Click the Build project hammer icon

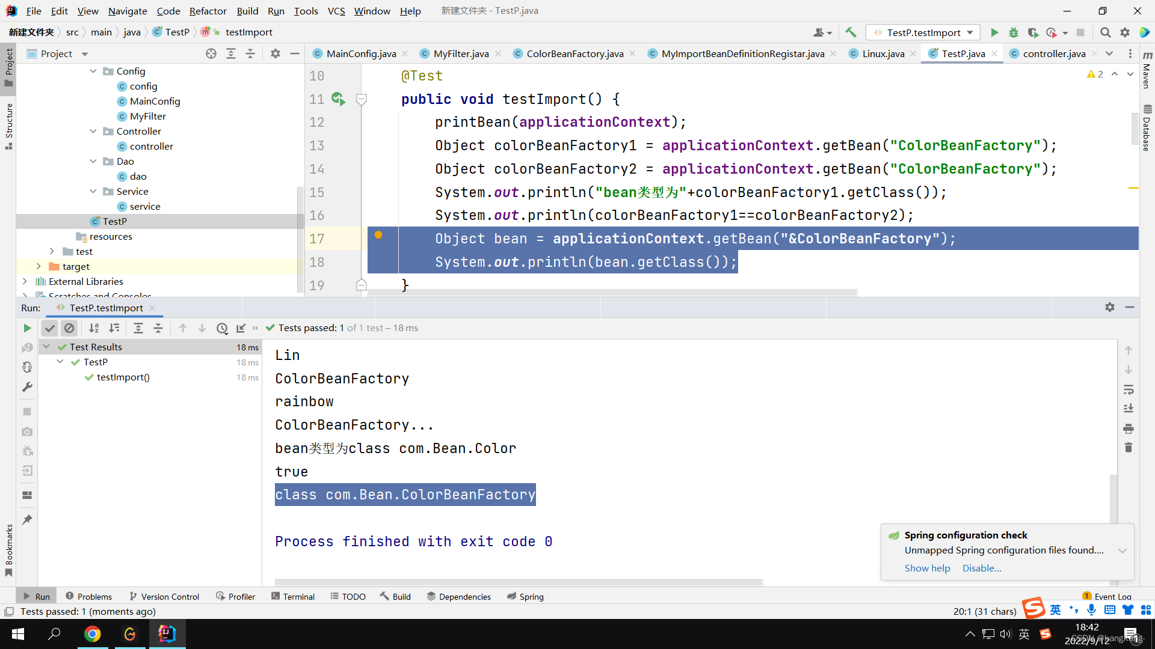tap(851, 32)
